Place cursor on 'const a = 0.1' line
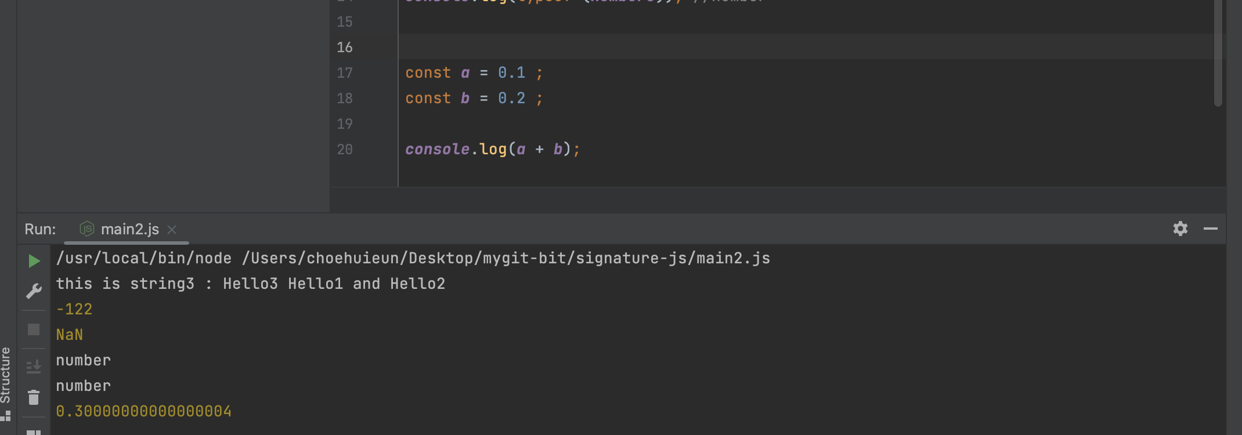This screenshot has width=1242, height=435. (474, 72)
